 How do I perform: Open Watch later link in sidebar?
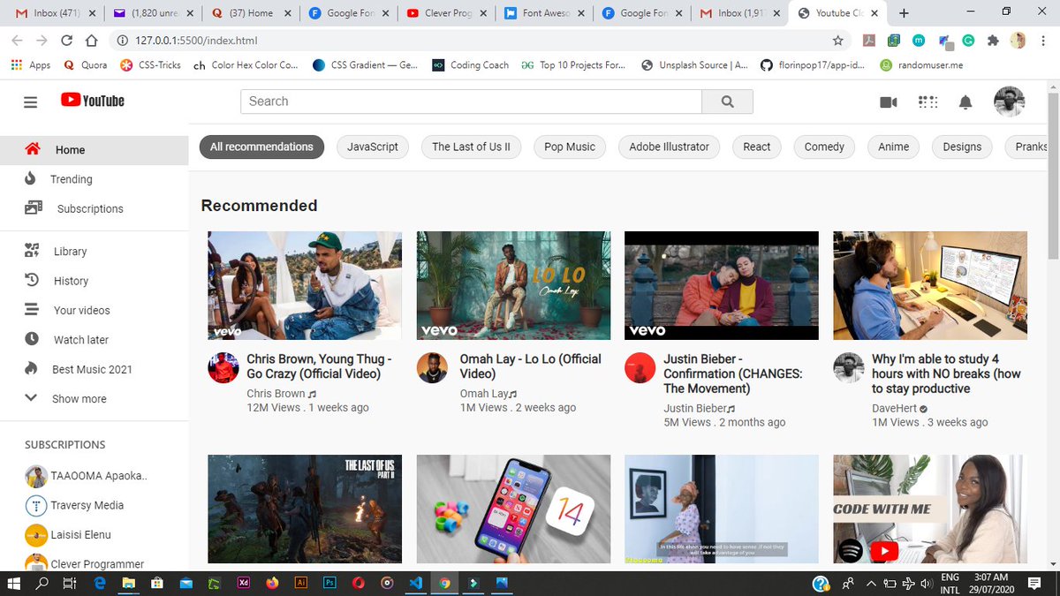click(x=81, y=340)
